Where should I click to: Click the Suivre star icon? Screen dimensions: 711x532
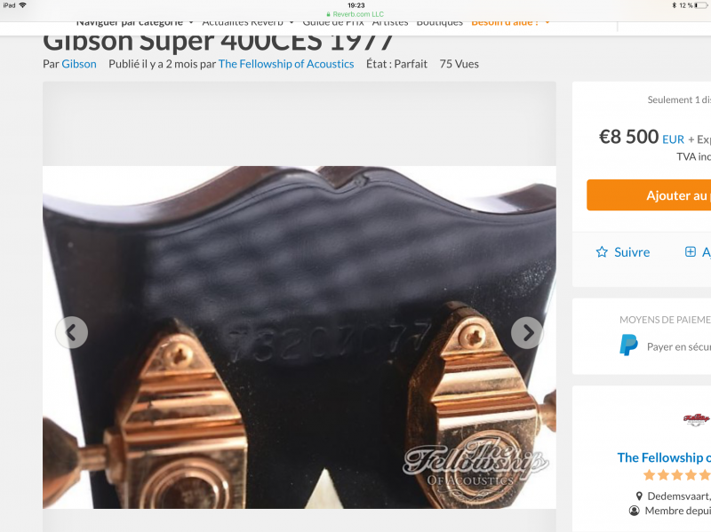602,252
